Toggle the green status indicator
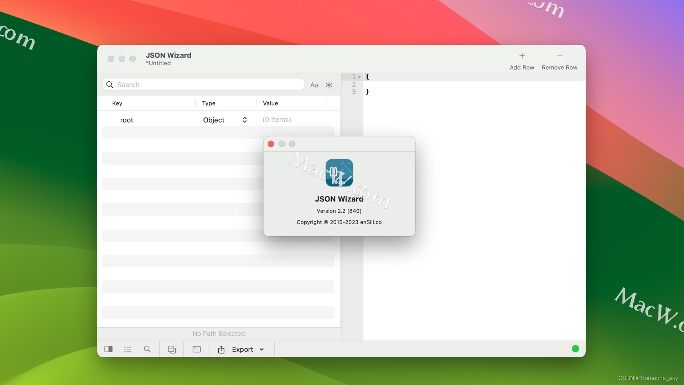Viewport: 684px width, 385px height. [x=575, y=349]
